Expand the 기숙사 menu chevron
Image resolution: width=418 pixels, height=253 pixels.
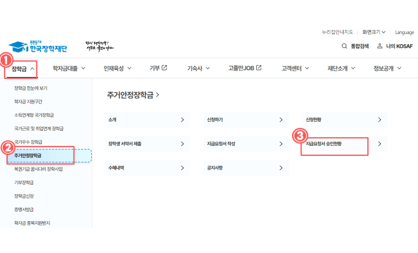pyautogui.click(x=208, y=68)
